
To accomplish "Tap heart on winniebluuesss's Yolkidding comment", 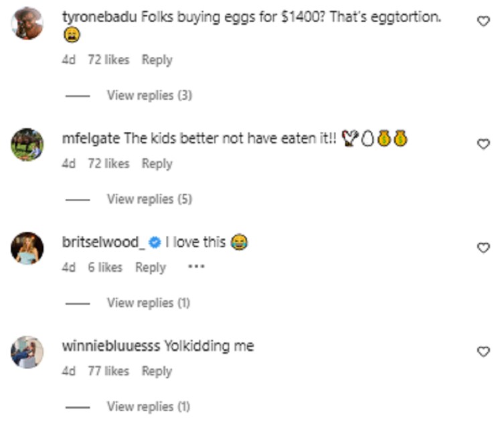I will tap(483, 352).
